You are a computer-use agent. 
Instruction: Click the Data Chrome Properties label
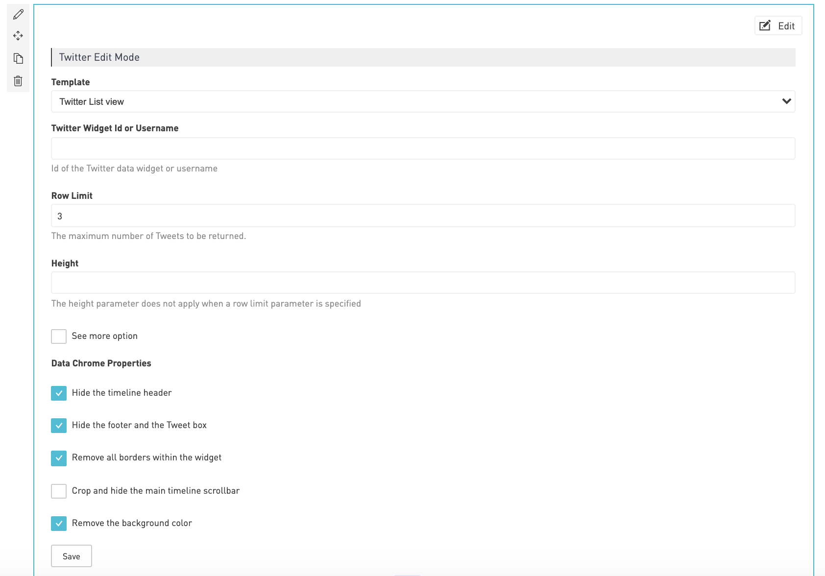(x=101, y=363)
